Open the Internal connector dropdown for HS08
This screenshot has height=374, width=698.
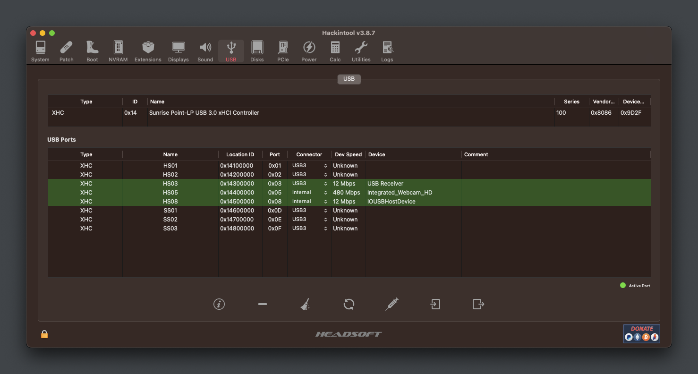[x=309, y=202]
